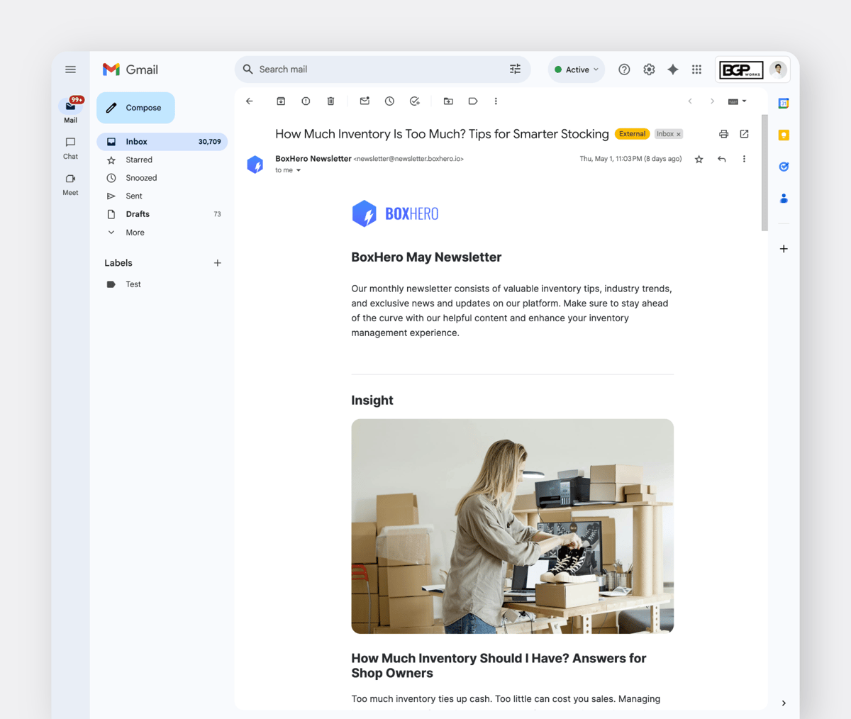Open Settings gear icon
Viewport: 851px width, 719px height.
649,69
